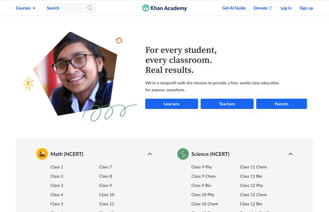329x212 pixels.
Task: Go to Class 12 Chem course
Action: click(x=253, y=195)
